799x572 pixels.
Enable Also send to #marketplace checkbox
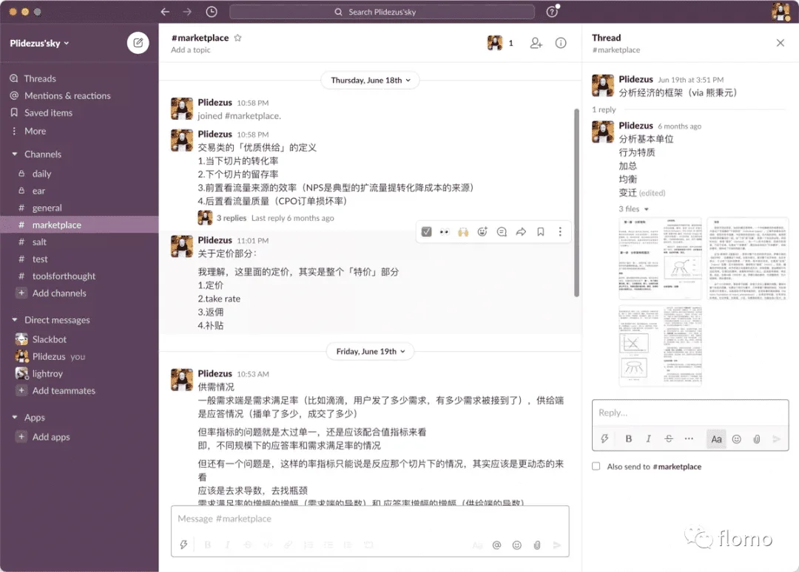click(x=596, y=466)
